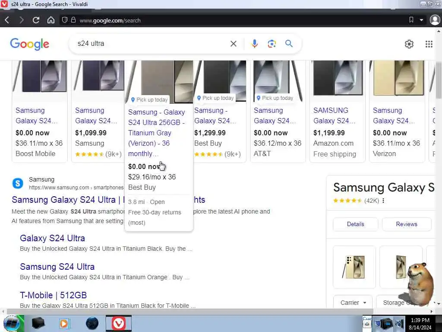The height and width of the screenshot is (332, 442).
Task: Open second phone thumbnail in panel
Action: [x=401, y=267]
